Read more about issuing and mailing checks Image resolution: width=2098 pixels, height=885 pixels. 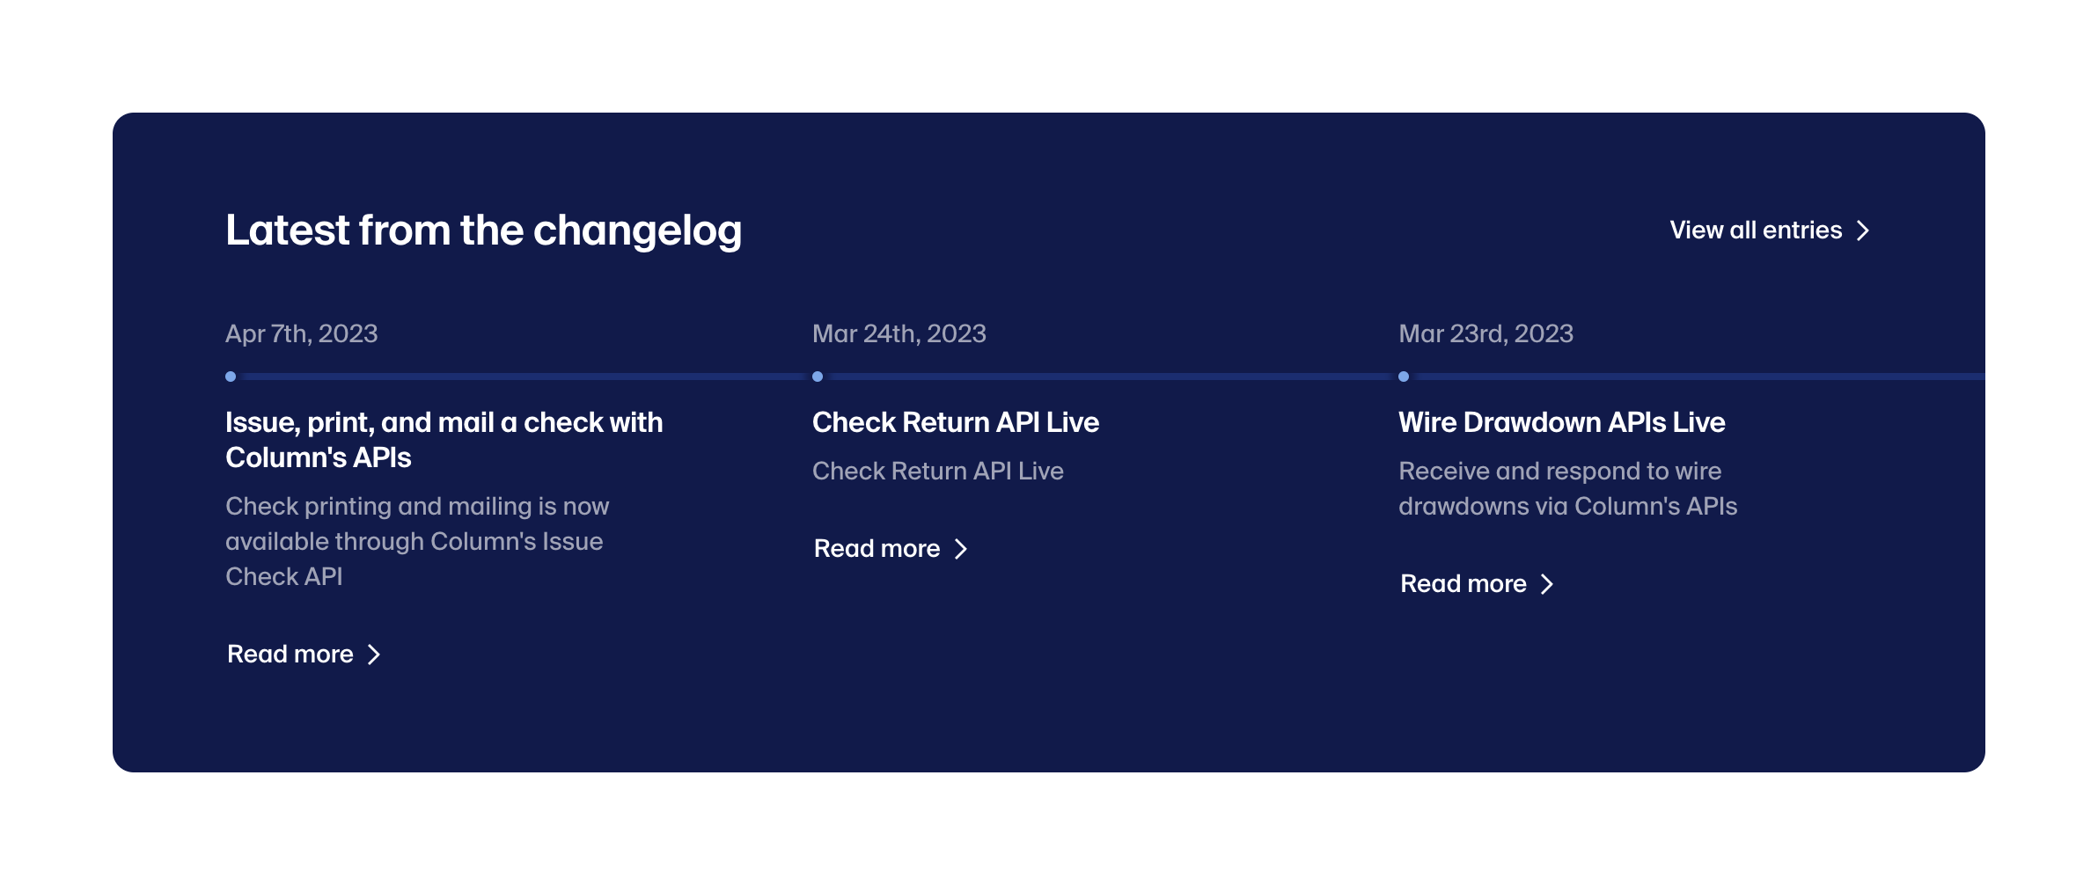(x=290, y=655)
